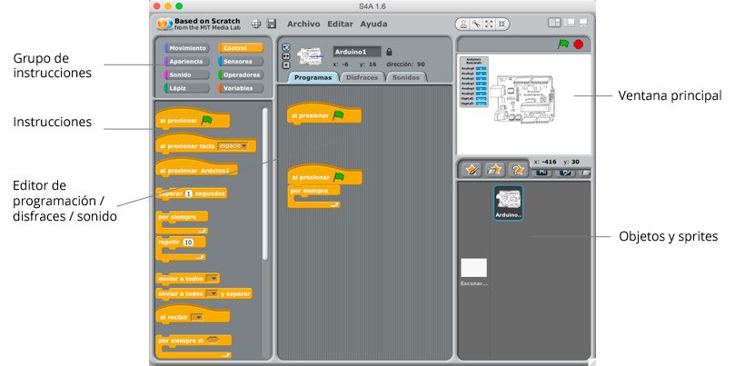Image resolution: width=735 pixels, height=366 pixels.
Task: Stop all scripts with red button
Action: 579,45
